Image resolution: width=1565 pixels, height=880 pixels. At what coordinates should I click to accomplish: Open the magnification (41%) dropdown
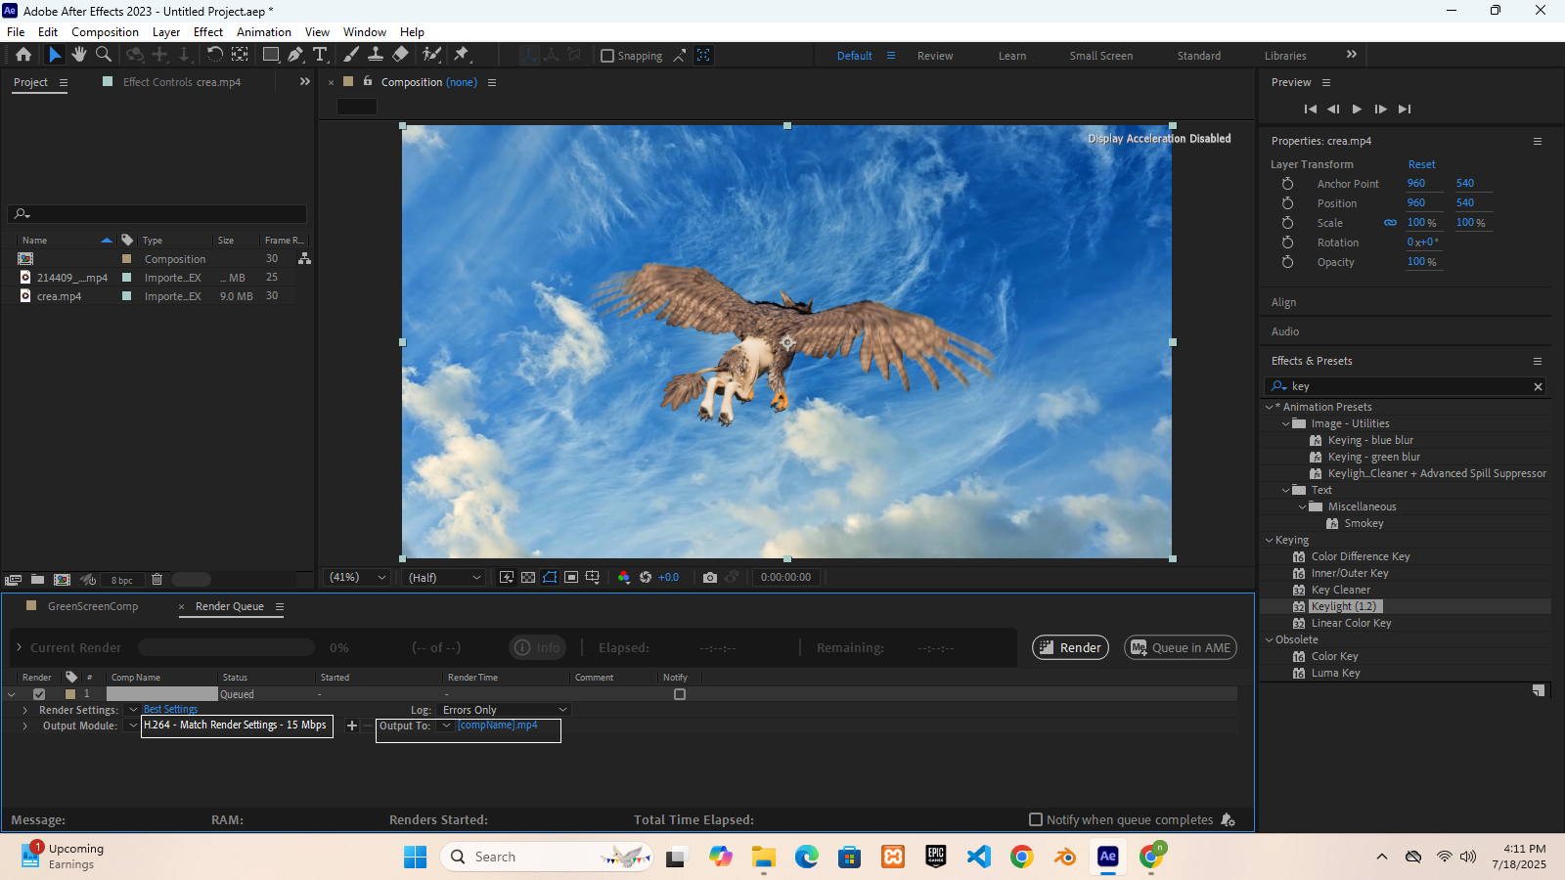pos(357,578)
